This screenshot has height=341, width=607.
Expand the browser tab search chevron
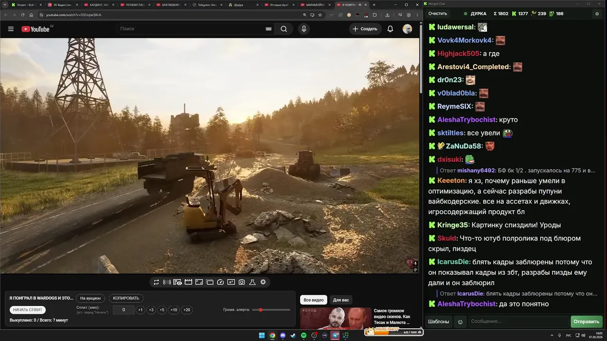coord(4,5)
